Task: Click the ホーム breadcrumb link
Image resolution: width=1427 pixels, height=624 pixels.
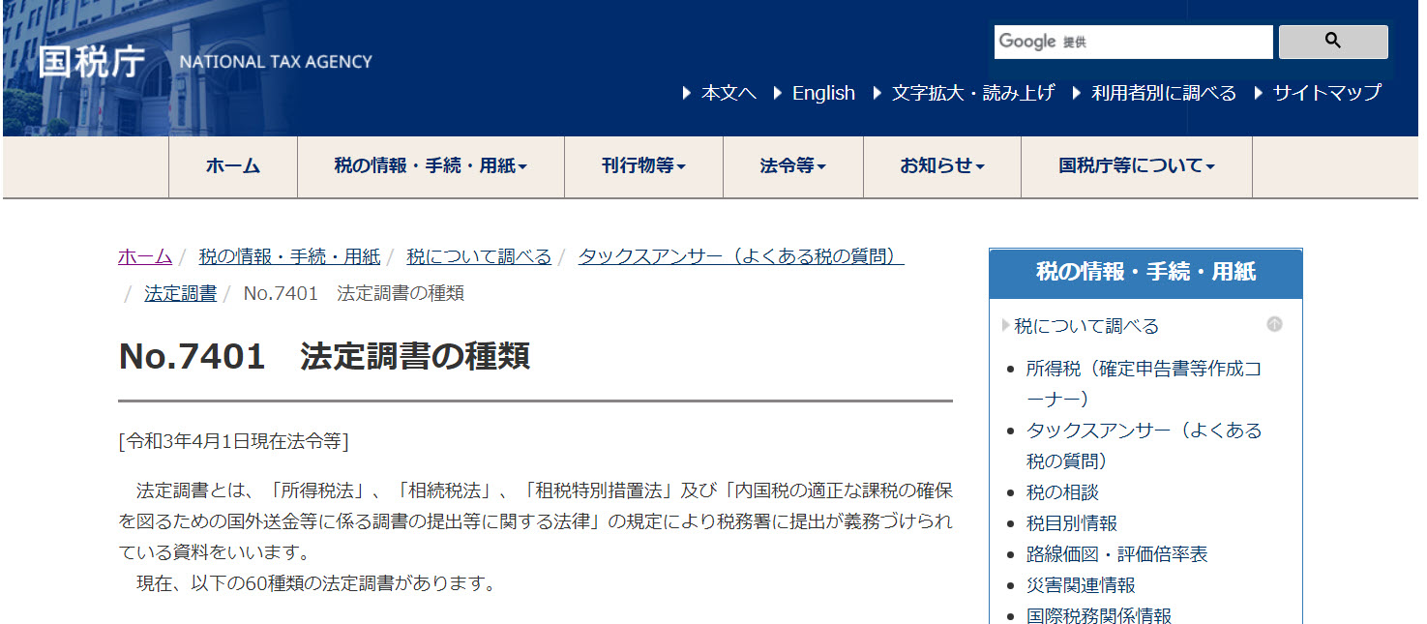Action: [145, 256]
